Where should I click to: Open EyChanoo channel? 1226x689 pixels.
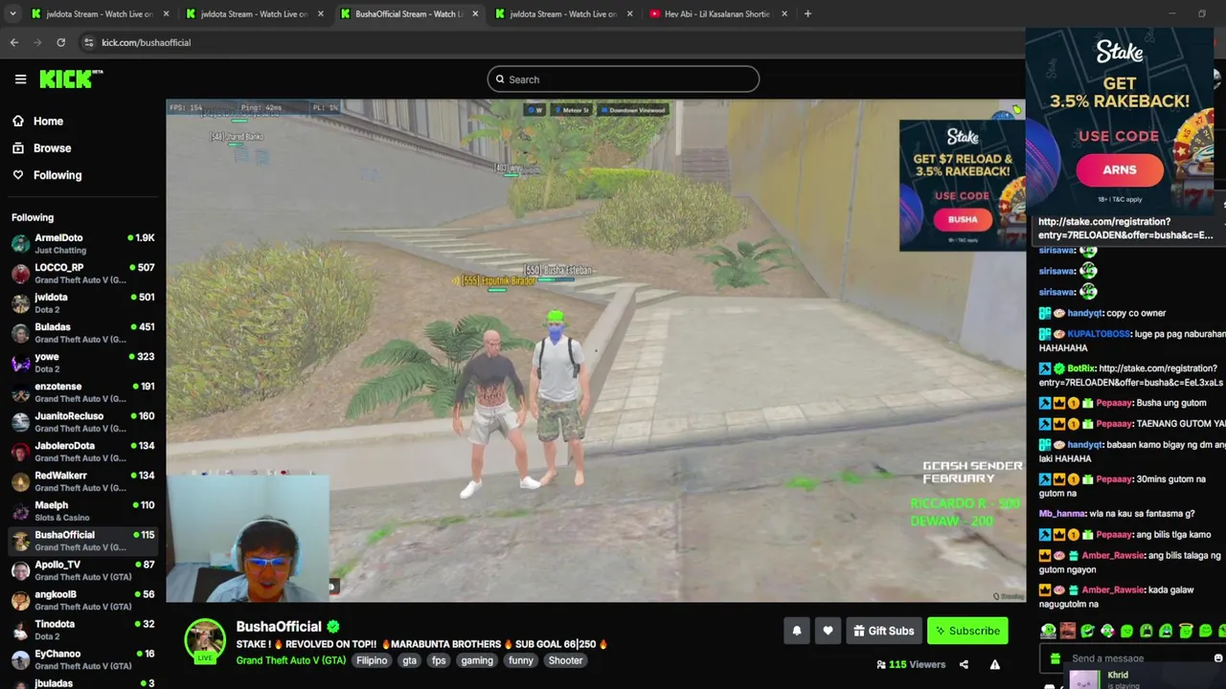point(82,659)
